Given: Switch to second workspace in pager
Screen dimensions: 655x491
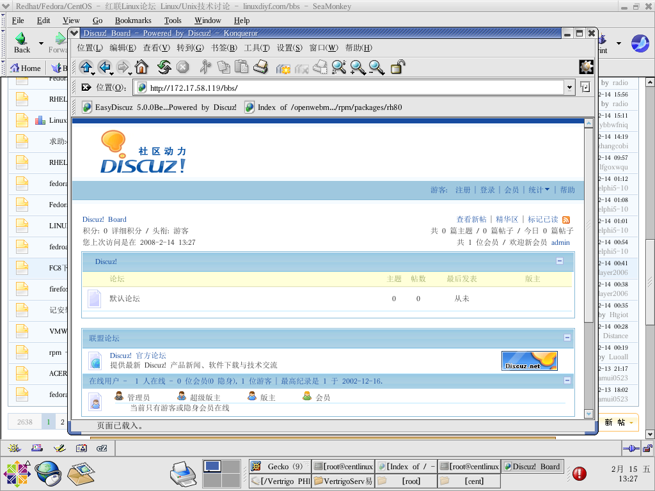Looking at the screenshot, I should click(230, 466).
